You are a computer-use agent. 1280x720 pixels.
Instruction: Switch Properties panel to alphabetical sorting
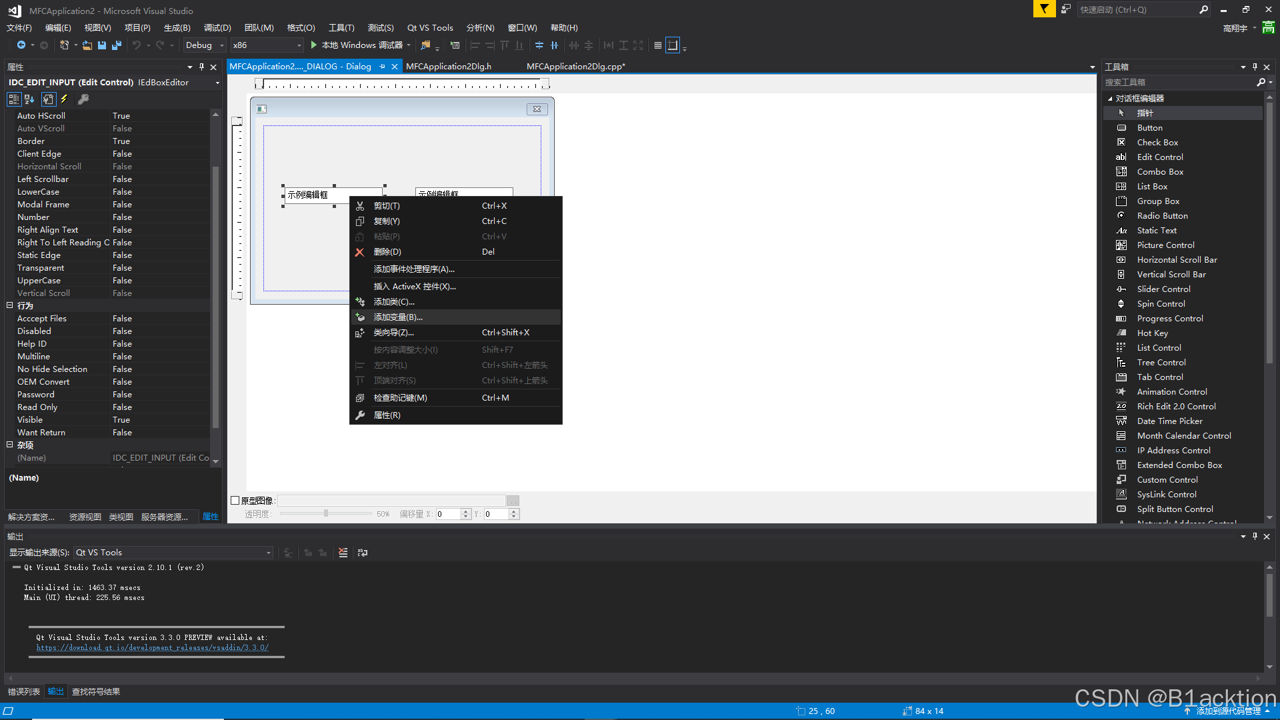point(29,99)
